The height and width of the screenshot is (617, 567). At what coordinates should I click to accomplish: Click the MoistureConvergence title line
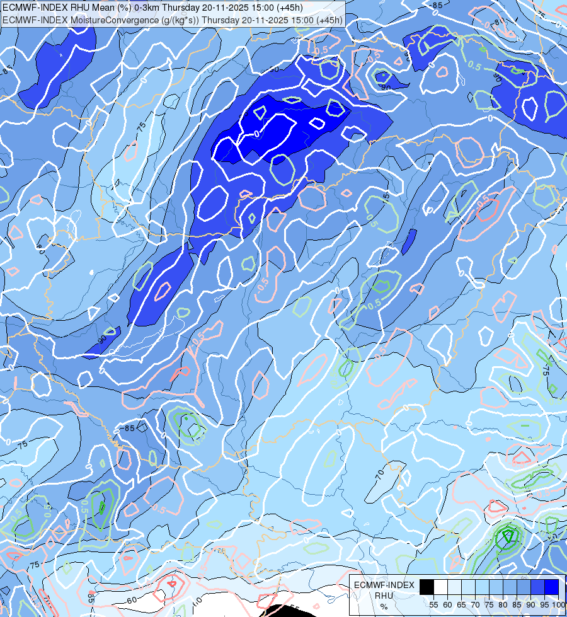[173, 20]
